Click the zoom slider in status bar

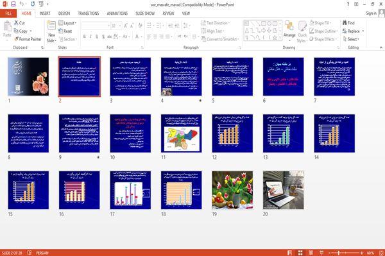pyautogui.click(x=346, y=253)
